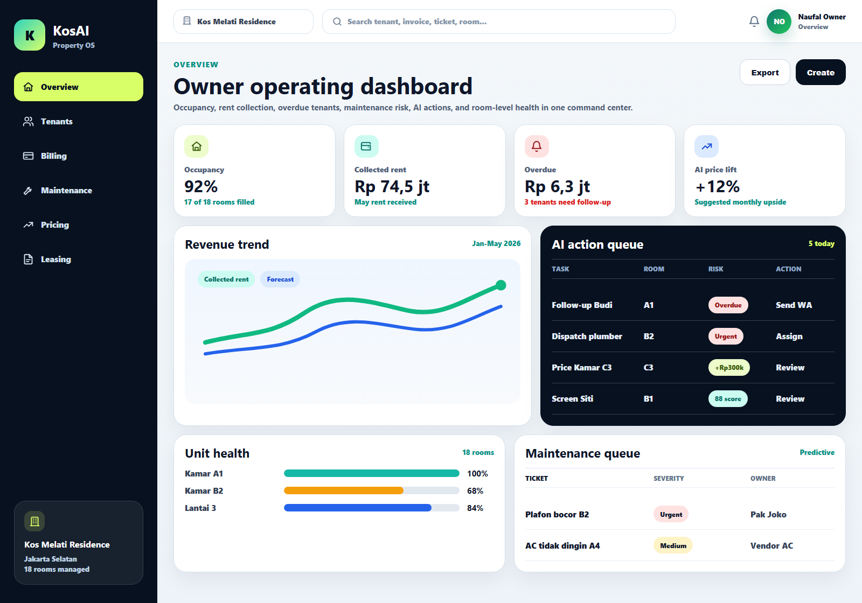
Task: Click the Kamar A1 health progress bar
Action: click(372, 473)
